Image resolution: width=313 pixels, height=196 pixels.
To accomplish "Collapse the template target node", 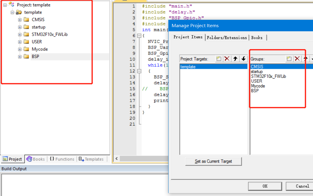I will click(x=12, y=12).
